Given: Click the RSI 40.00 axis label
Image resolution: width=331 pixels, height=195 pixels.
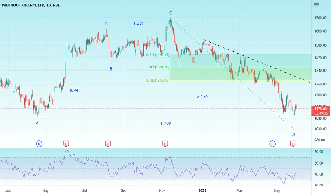Looking at the screenshot, I should click(319, 174).
